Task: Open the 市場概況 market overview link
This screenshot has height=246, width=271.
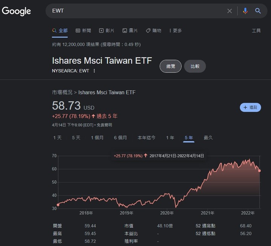Action: click(x=62, y=92)
